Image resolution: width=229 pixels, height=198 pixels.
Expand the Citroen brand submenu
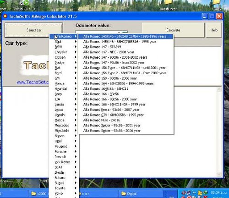(64, 57)
